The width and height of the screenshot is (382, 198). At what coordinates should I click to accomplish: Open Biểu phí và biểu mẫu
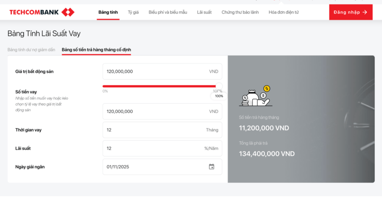coord(168,12)
